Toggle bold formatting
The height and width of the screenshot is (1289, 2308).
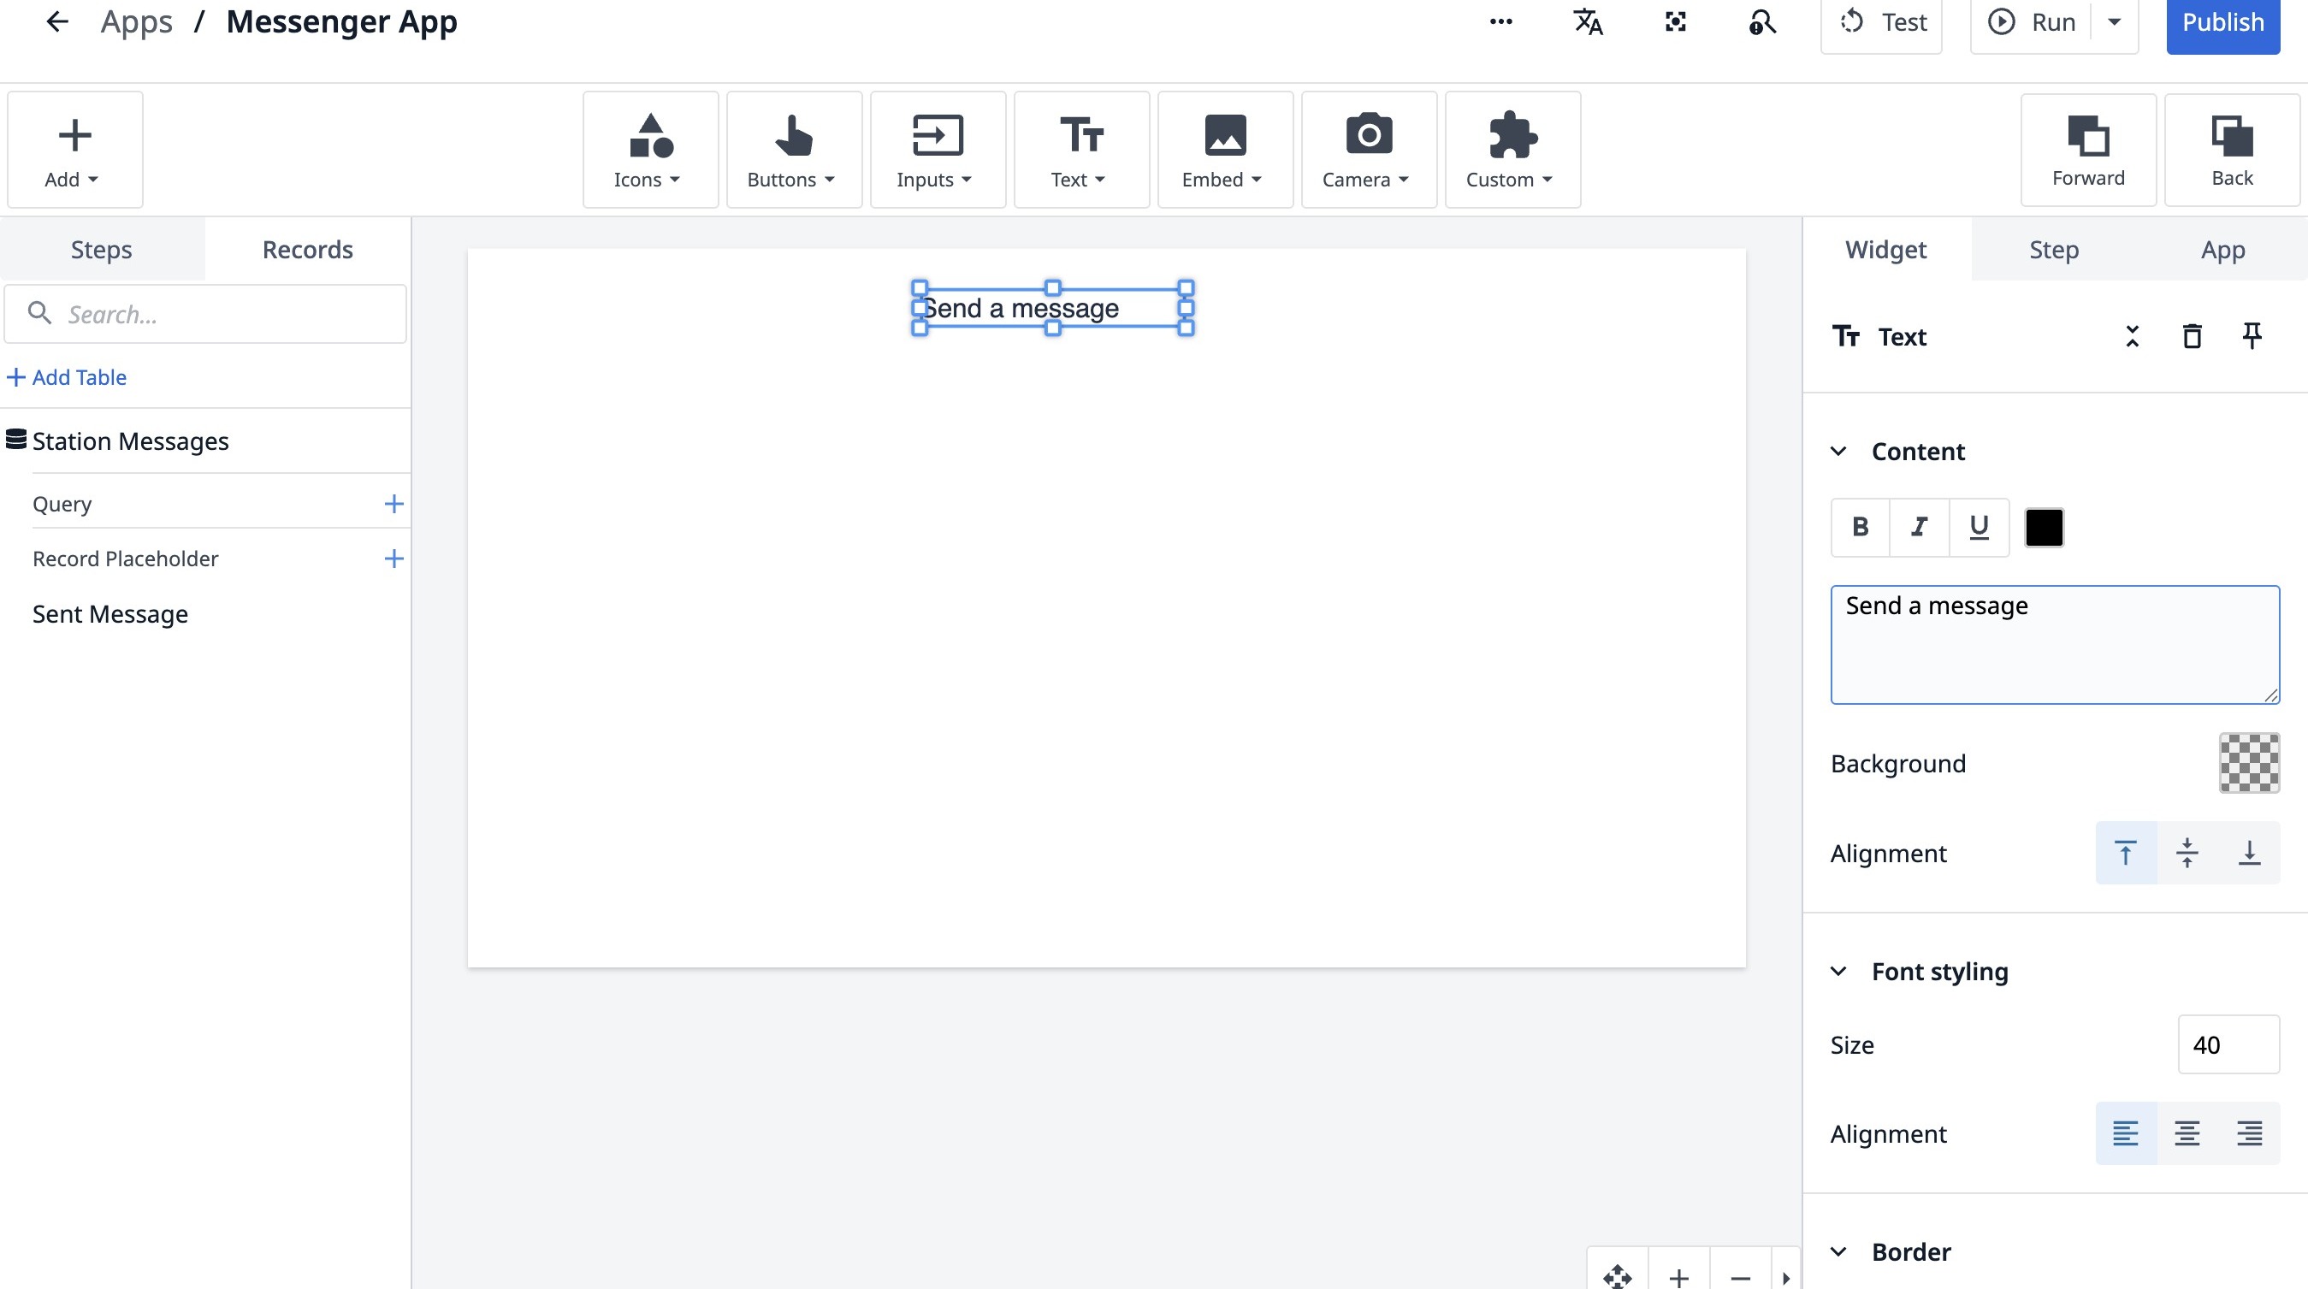(1860, 527)
